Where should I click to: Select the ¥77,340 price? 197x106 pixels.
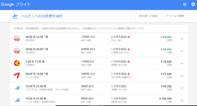(166, 74)
